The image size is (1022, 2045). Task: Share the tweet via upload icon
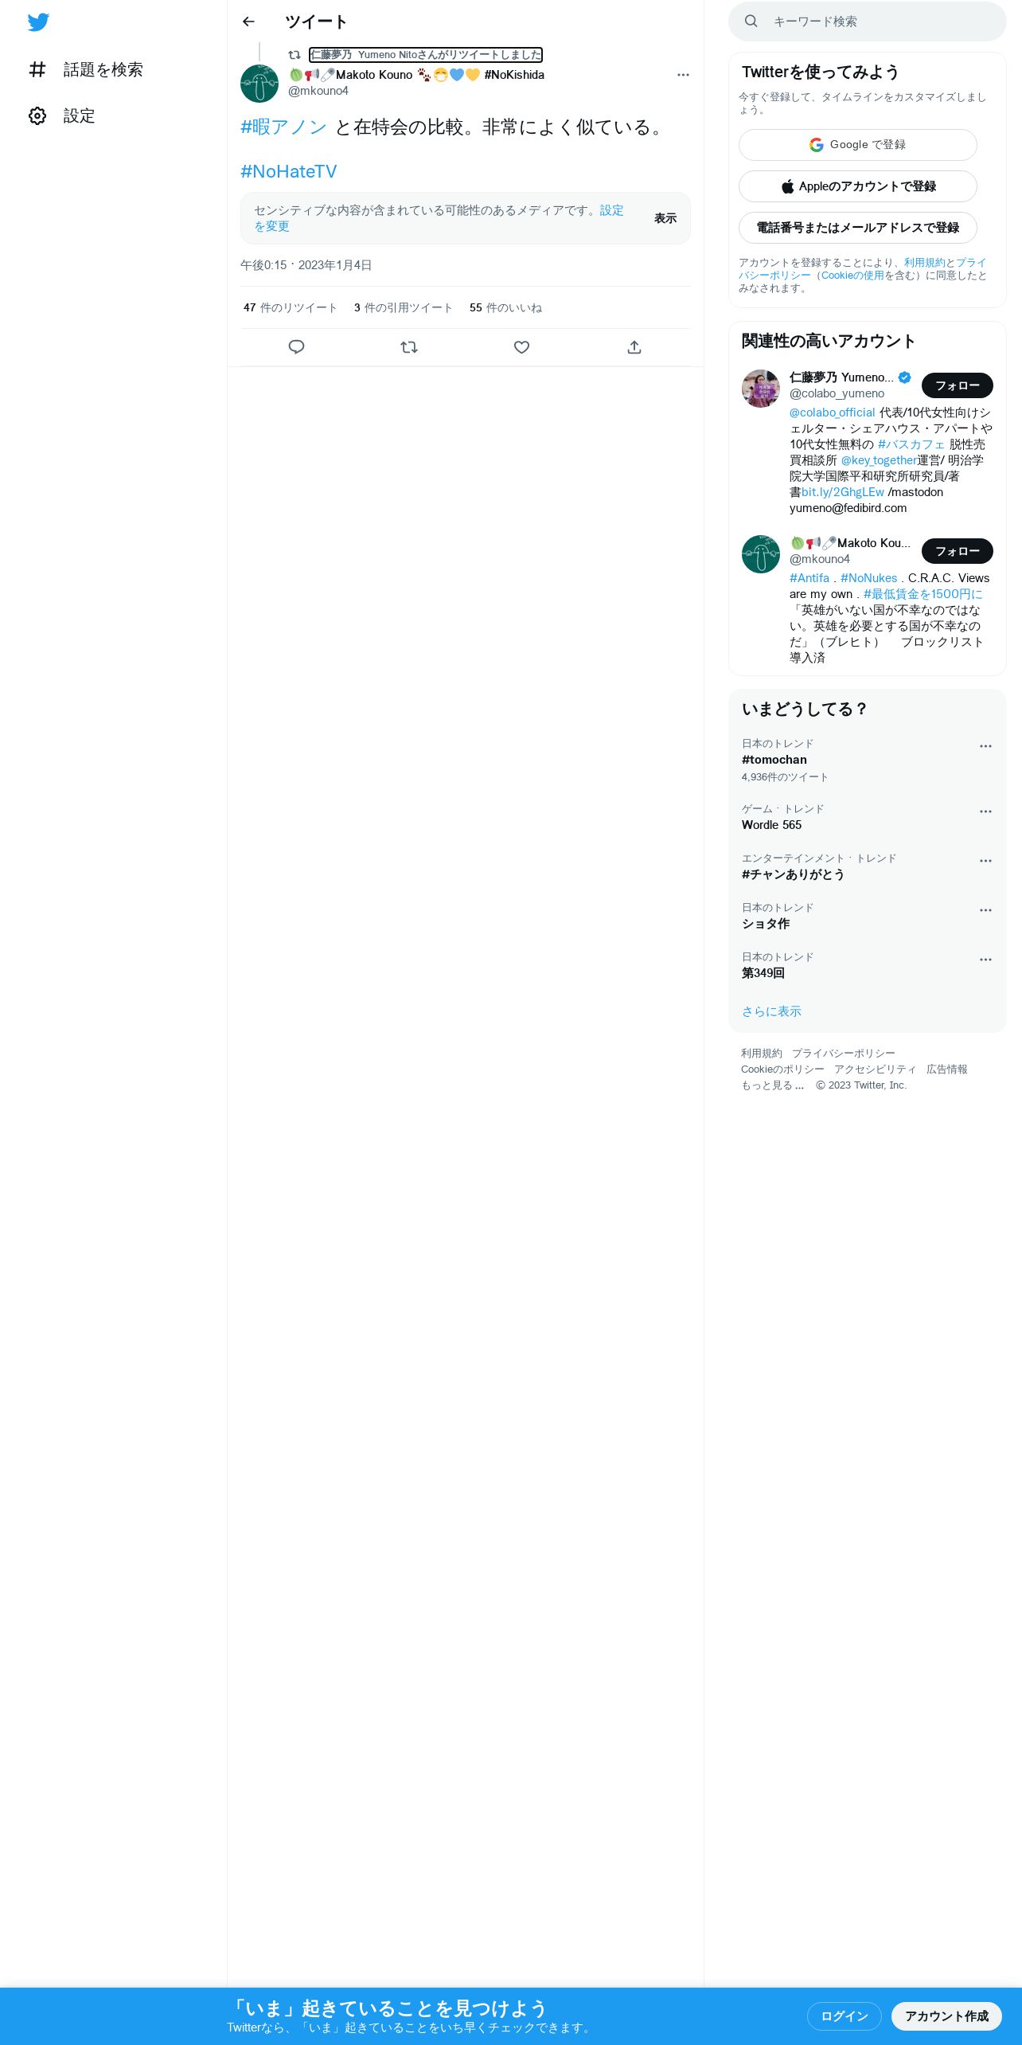coord(634,347)
